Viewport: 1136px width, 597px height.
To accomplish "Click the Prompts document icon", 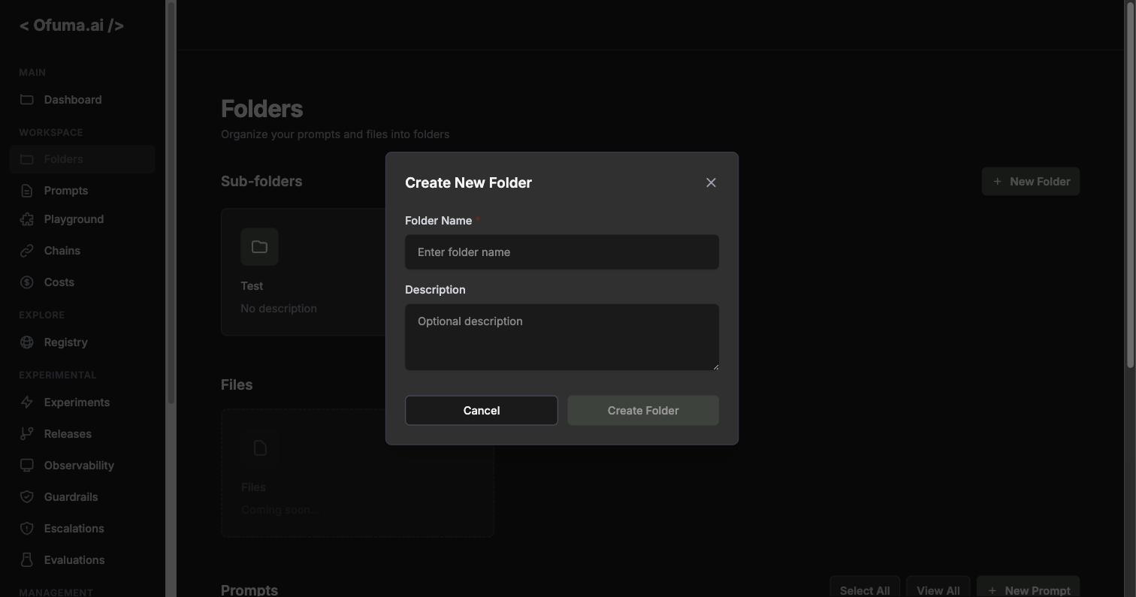I will (x=27, y=191).
